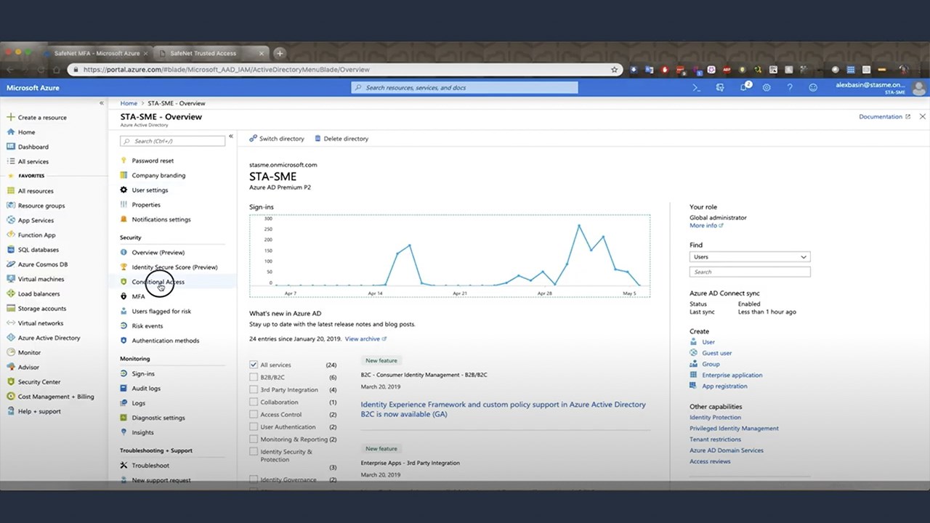Click the Find section Search input
This screenshot has height=523, width=930.
(750, 272)
